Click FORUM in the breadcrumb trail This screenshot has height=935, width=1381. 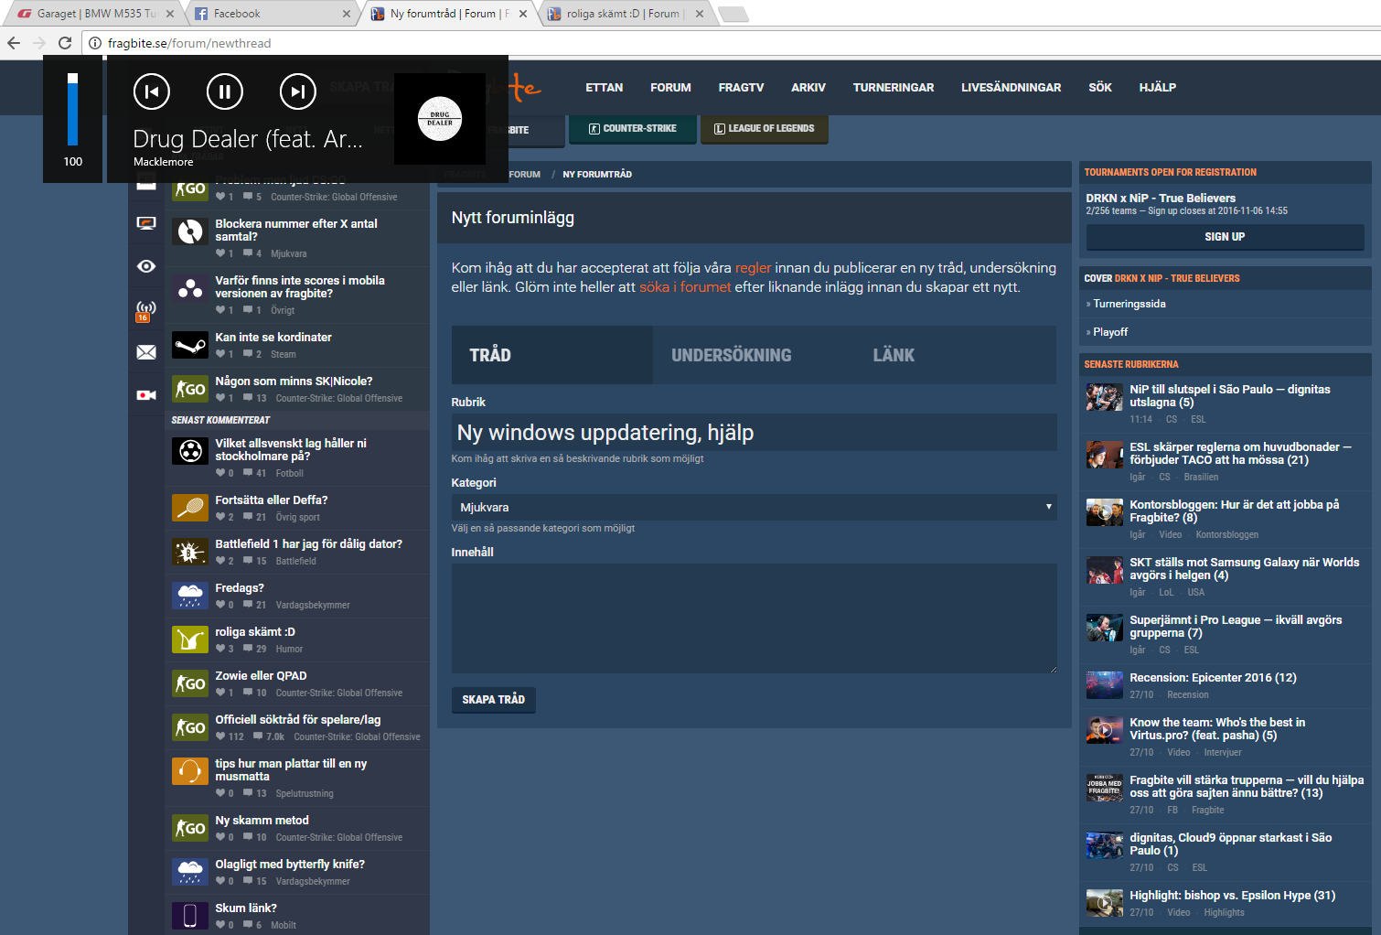pyautogui.click(x=525, y=174)
